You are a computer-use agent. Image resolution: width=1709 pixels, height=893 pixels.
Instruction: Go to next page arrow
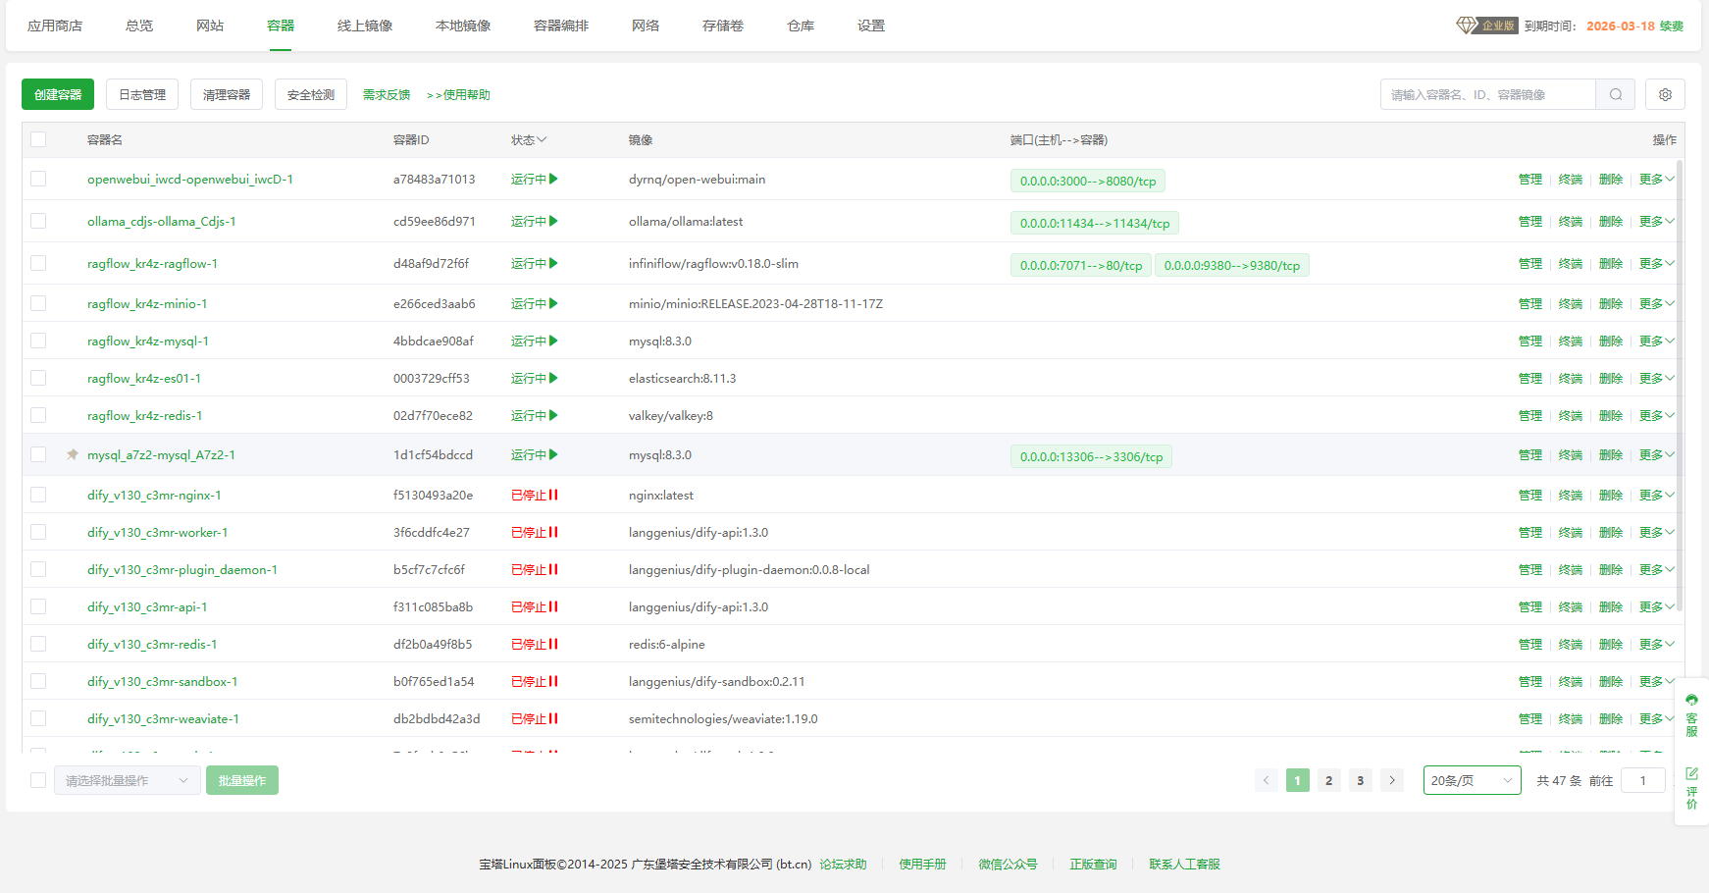pyautogui.click(x=1391, y=781)
